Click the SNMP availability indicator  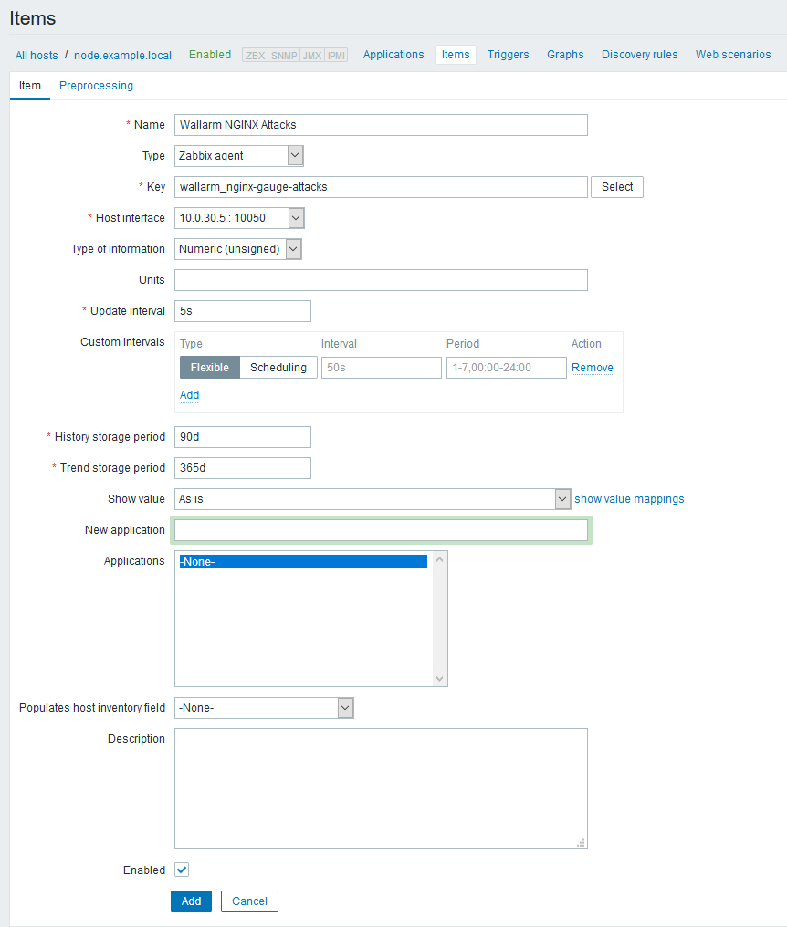[x=283, y=55]
